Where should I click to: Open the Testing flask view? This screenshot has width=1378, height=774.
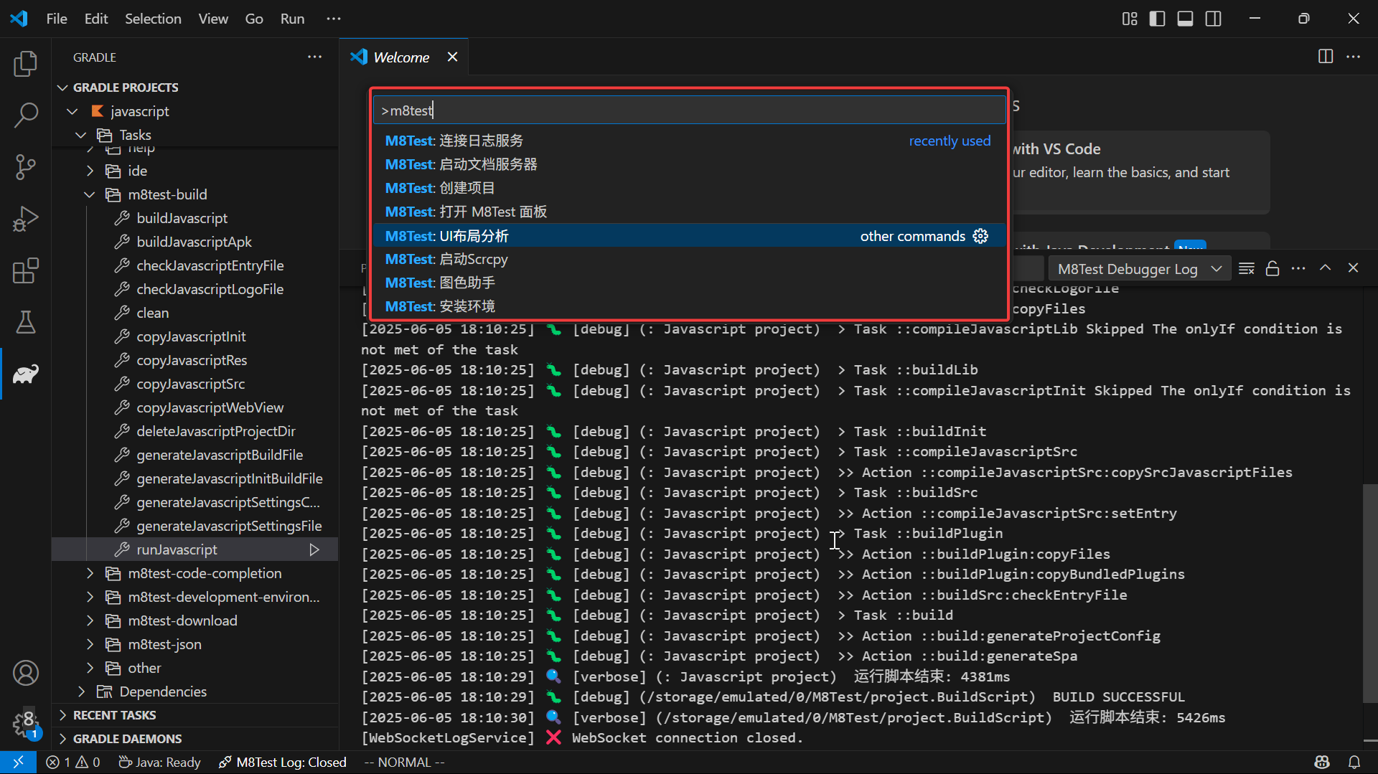(x=26, y=322)
